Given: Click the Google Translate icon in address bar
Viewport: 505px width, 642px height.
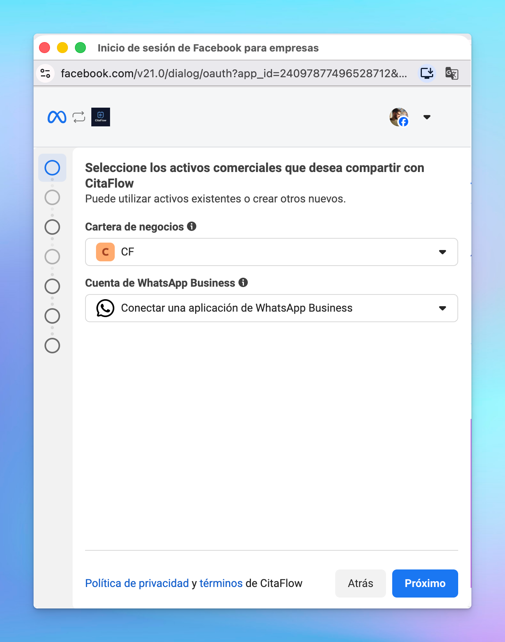Looking at the screenshot, I should [452, 73].
